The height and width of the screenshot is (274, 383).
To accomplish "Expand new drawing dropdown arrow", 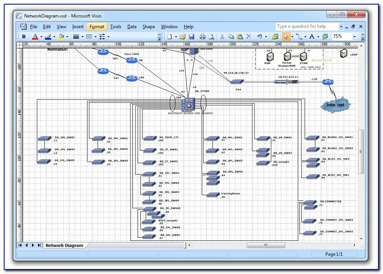I will pyautogui.click(x=176, y=37).
